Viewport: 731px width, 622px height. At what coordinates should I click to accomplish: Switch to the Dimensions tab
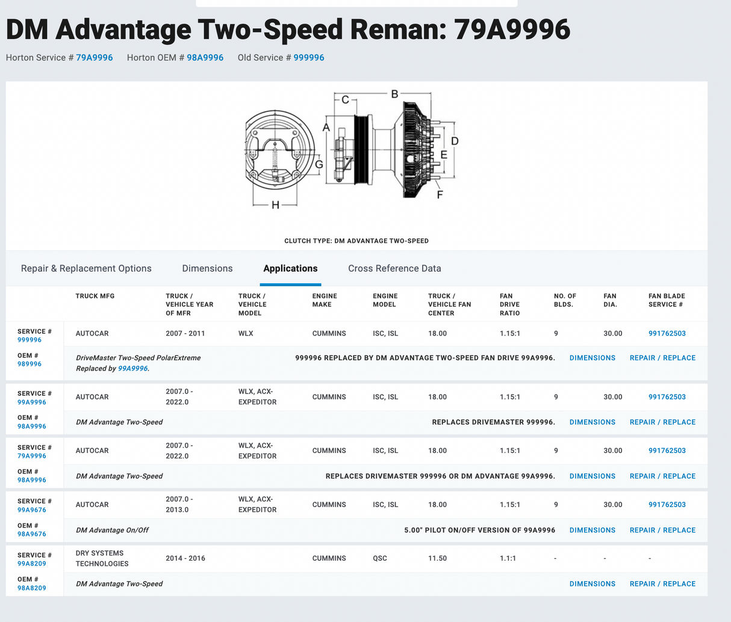click(x=207, y=268)
